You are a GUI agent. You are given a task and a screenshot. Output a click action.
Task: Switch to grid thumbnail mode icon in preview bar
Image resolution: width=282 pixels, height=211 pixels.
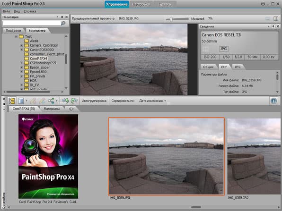click(x=276, y=18)
